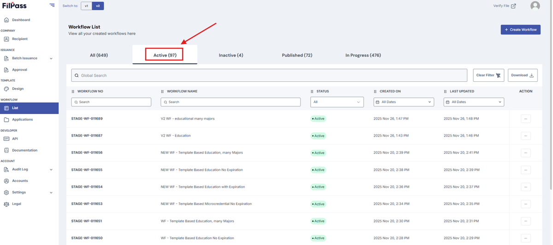This screenshot has width=553, height=245.
Task: Expand the Audit Log submenu chevron
Action: click(x=51, y=170)
